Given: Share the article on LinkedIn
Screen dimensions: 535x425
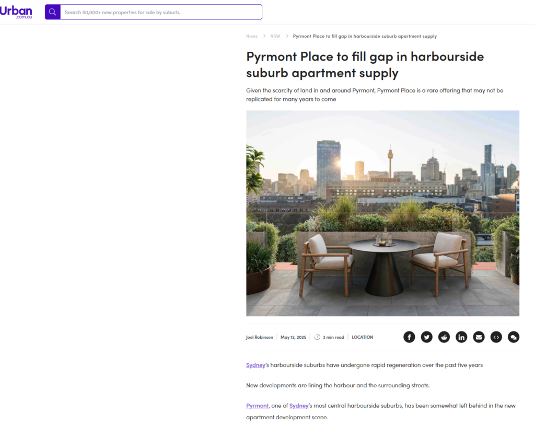Looking at the screenshot, I should click(x=461, y=337).
